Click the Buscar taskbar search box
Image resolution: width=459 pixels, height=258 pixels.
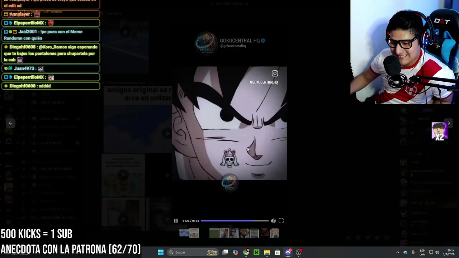[x=194, y=252]
